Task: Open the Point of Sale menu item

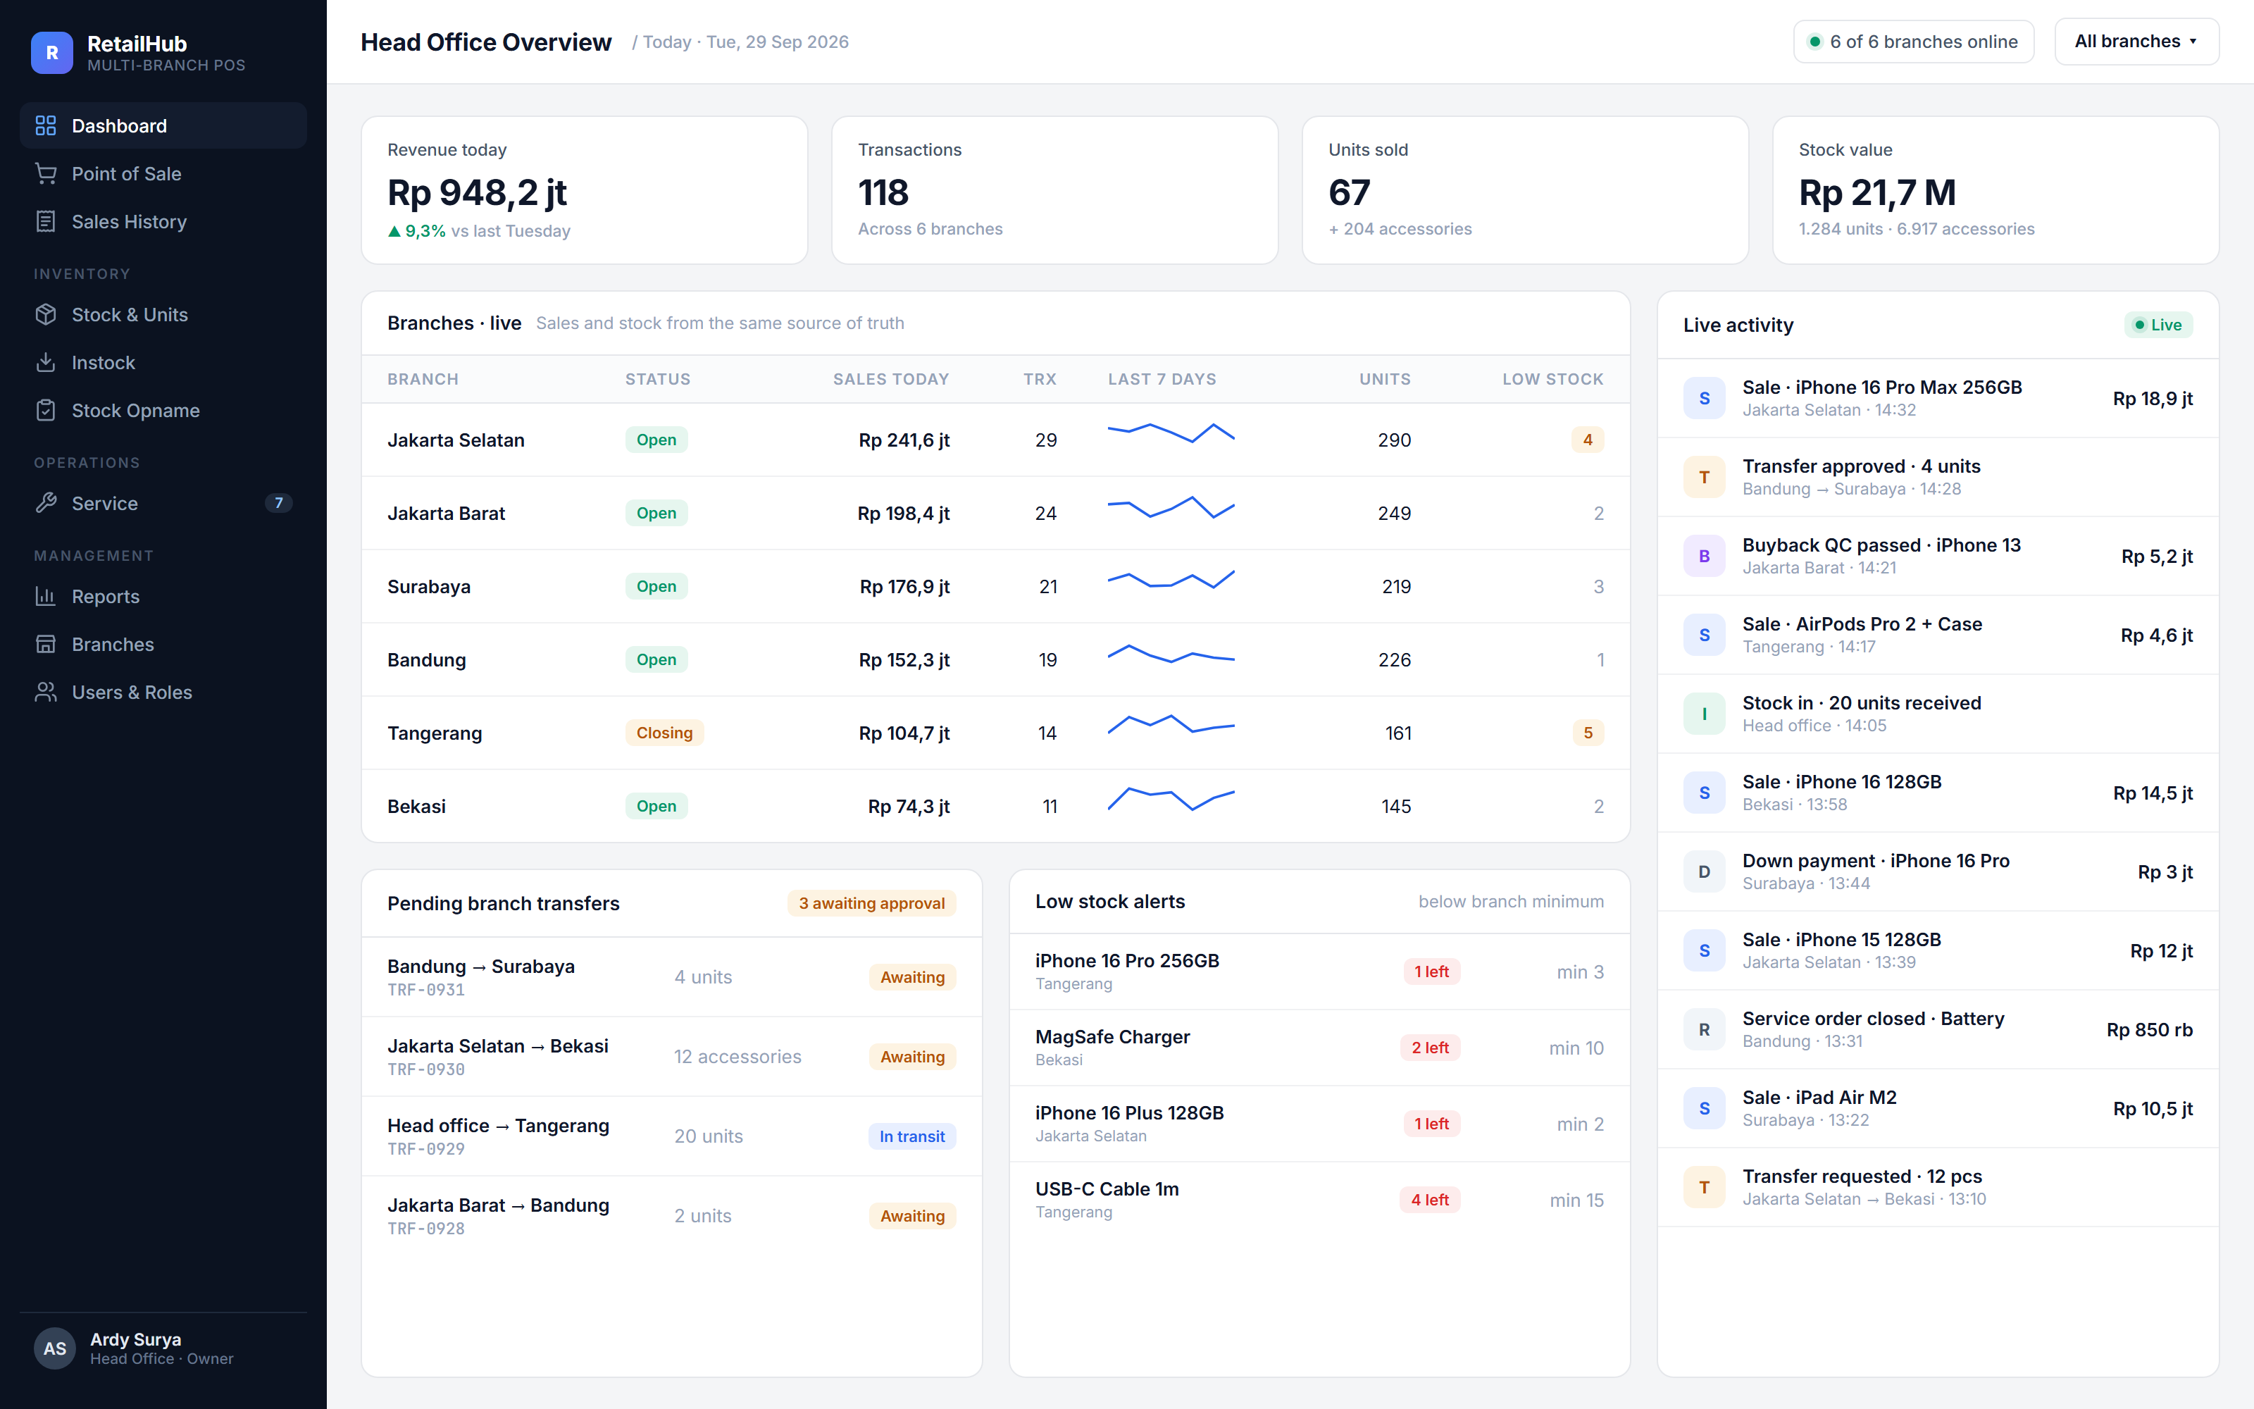Action: pos(163,173)
